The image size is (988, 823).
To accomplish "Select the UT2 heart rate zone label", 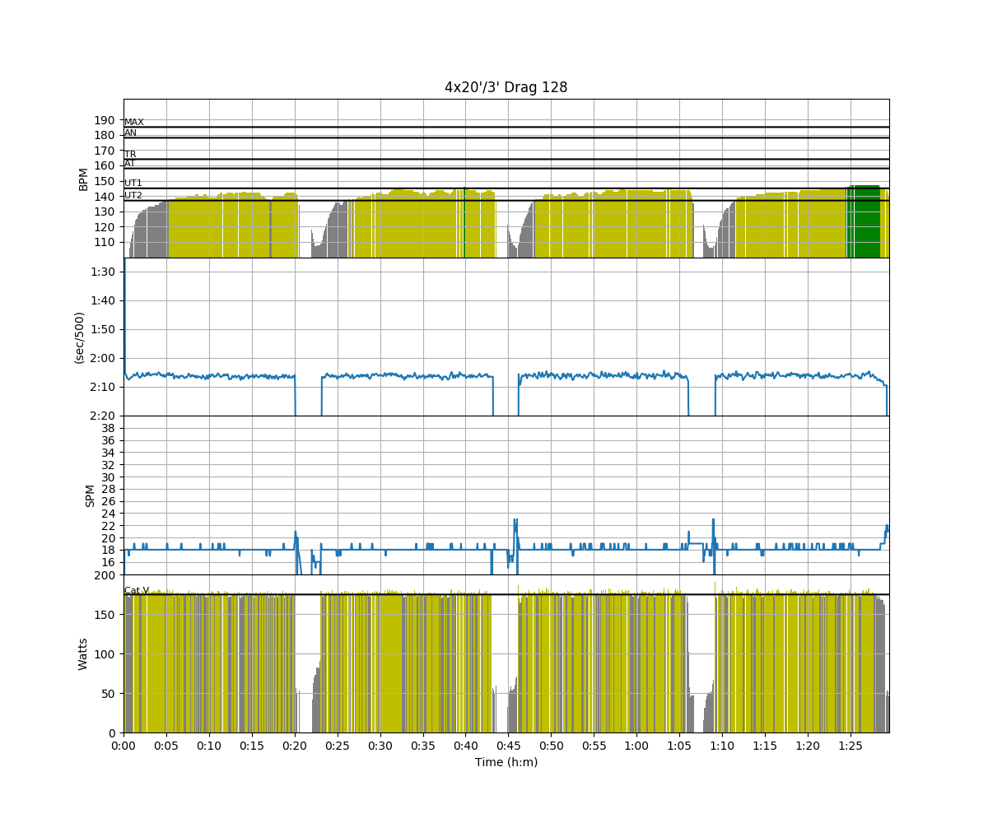I will 133,196.
